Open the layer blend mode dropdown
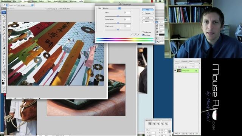This screenshot has width=242, height=136. (182, 64)
